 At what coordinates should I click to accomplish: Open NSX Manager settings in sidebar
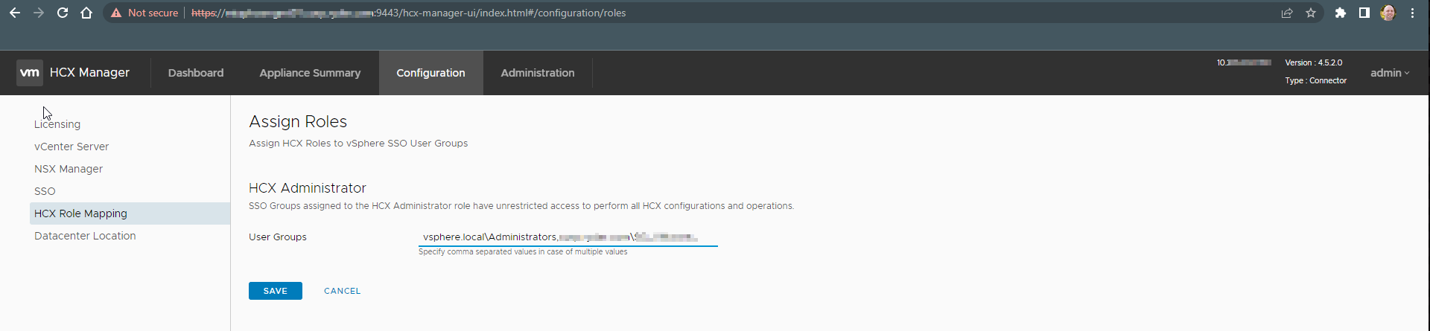pos(69,169)
